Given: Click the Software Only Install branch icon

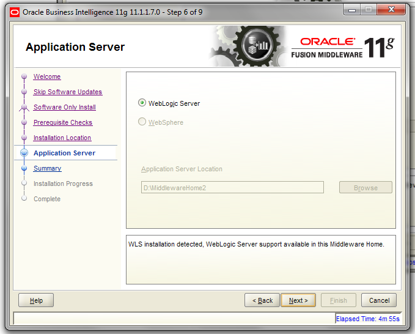Looking at the screenshot, I should tap(24, 107).
